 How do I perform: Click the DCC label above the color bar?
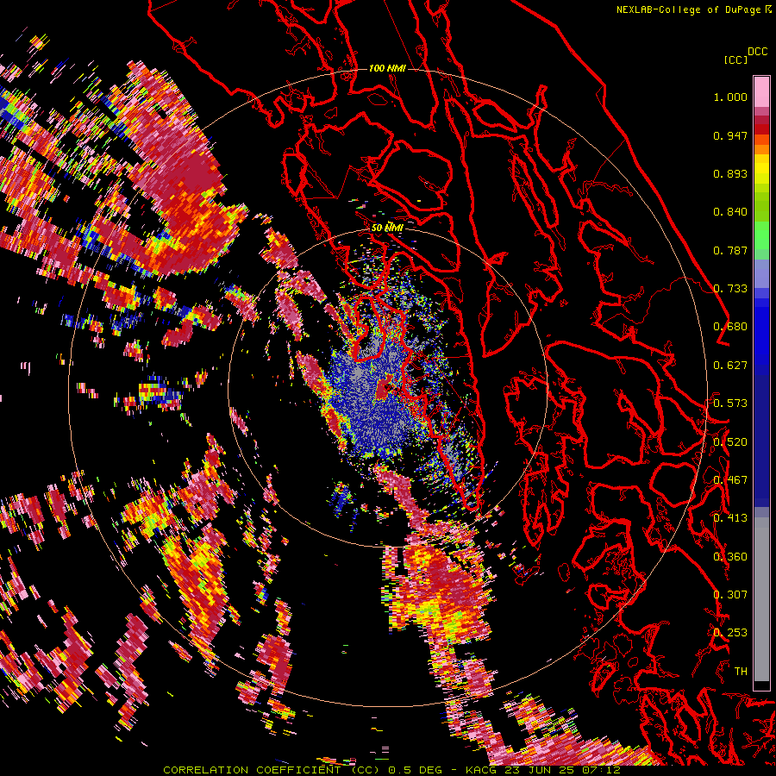click(757, 52)
